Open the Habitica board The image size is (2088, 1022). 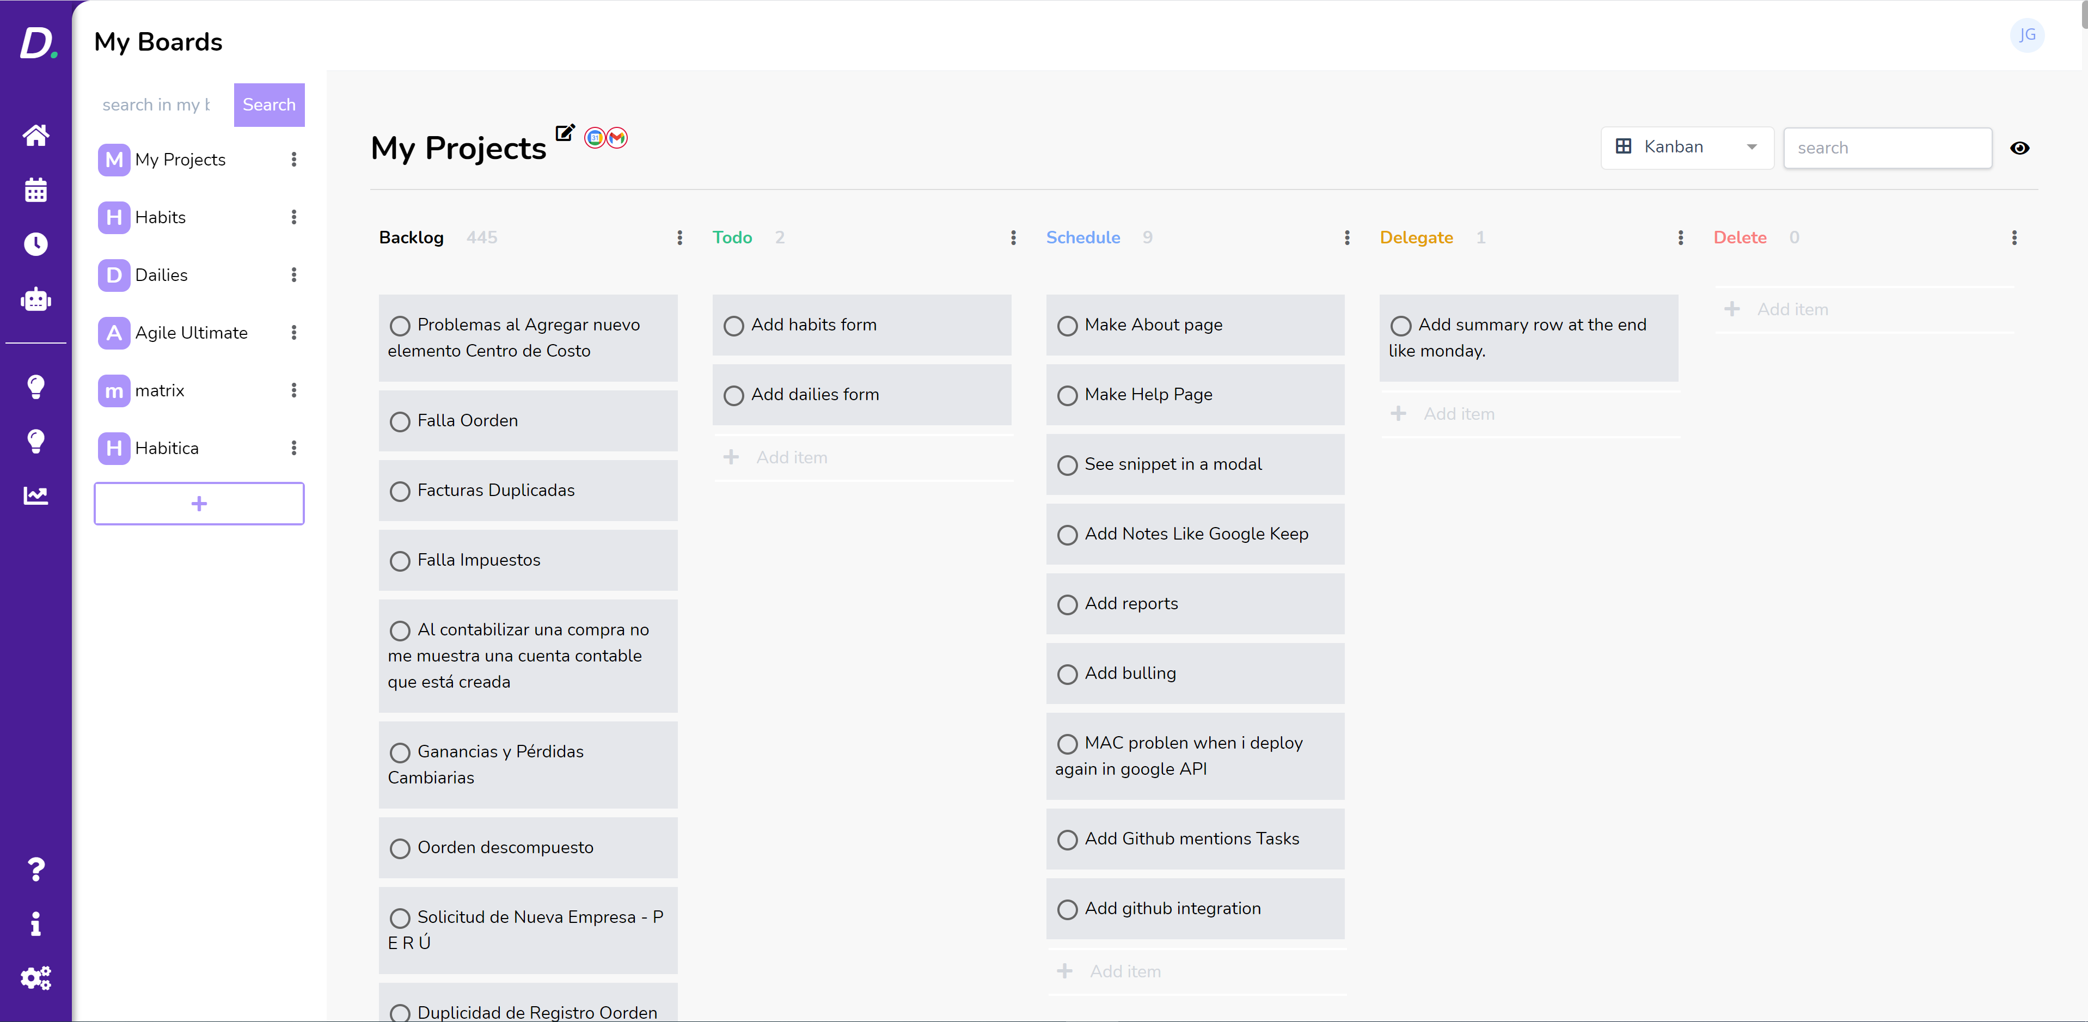pyautogui.click(x=166, y=448)
